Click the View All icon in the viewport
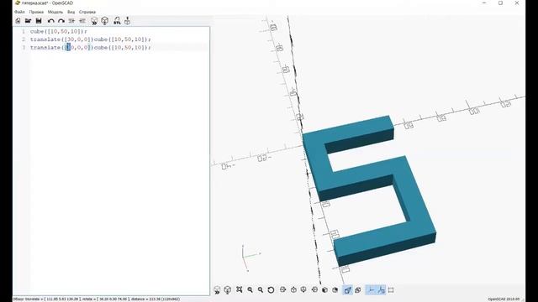Viewport: 538px width, 302px height. click(239, 289)
